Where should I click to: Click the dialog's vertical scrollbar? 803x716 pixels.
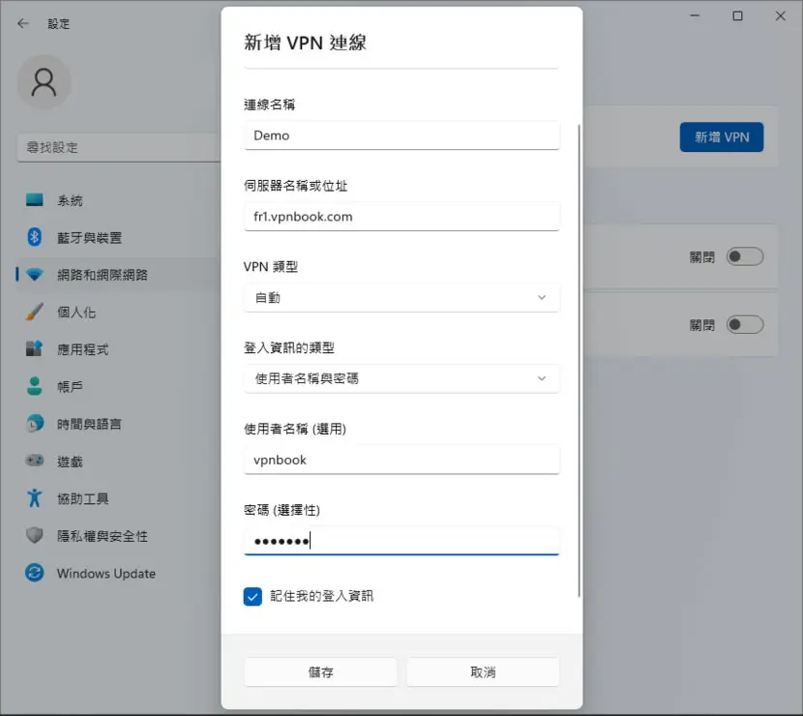[580, 360]
